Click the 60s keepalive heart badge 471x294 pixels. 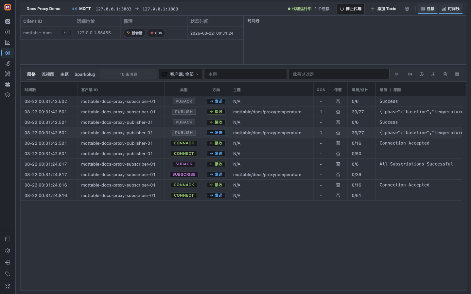click(156, 33)
